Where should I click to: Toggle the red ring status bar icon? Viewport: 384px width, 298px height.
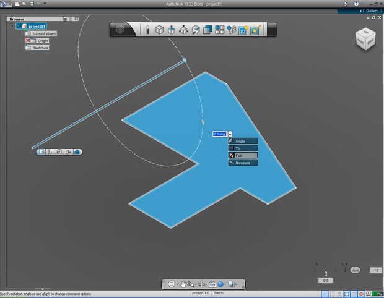click(361, 294)
